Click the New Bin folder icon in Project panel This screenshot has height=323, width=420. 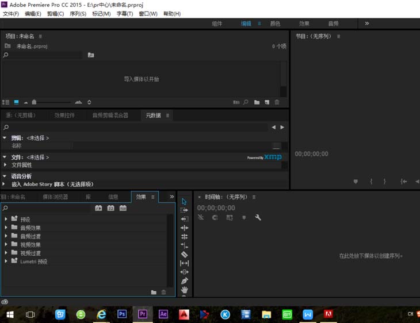(x=257, y=102)
